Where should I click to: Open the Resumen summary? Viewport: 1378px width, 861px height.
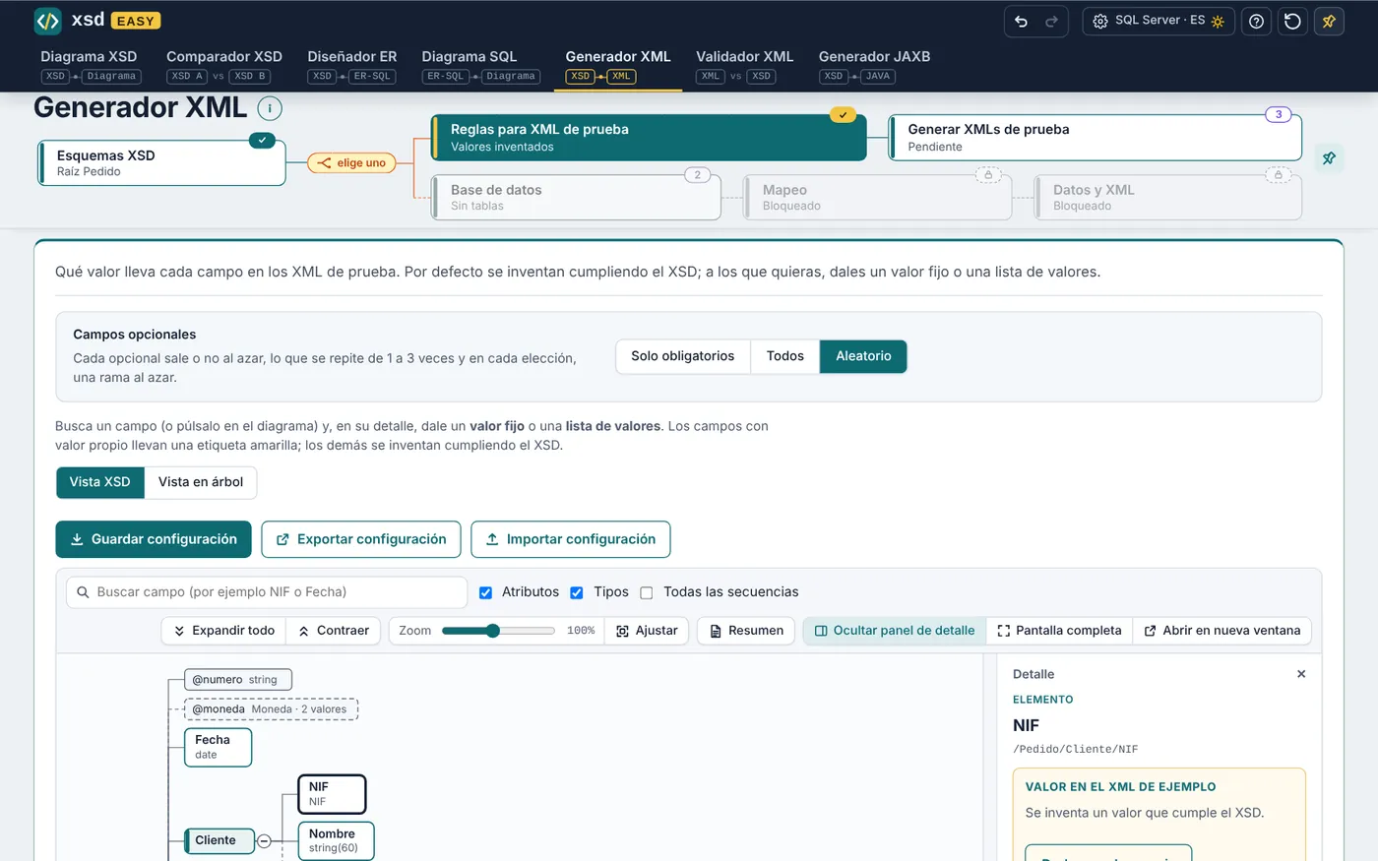click(x=747, y=631)
